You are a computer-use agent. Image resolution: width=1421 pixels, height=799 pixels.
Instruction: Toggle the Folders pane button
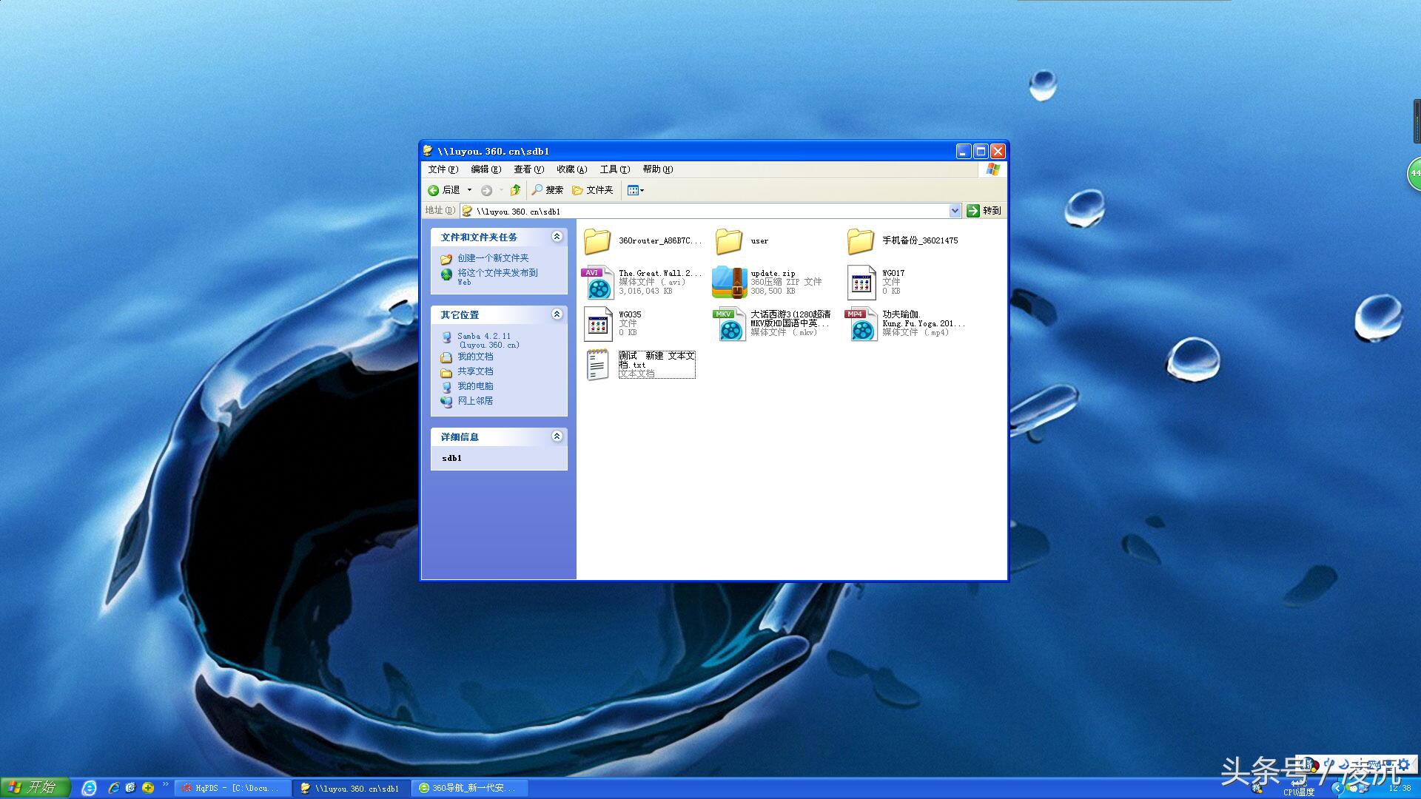593,190
